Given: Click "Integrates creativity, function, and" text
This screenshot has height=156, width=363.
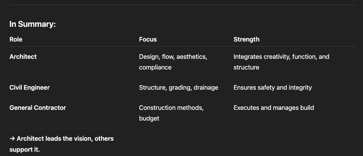Looking at the screenshot, I should tap(281, 57).
